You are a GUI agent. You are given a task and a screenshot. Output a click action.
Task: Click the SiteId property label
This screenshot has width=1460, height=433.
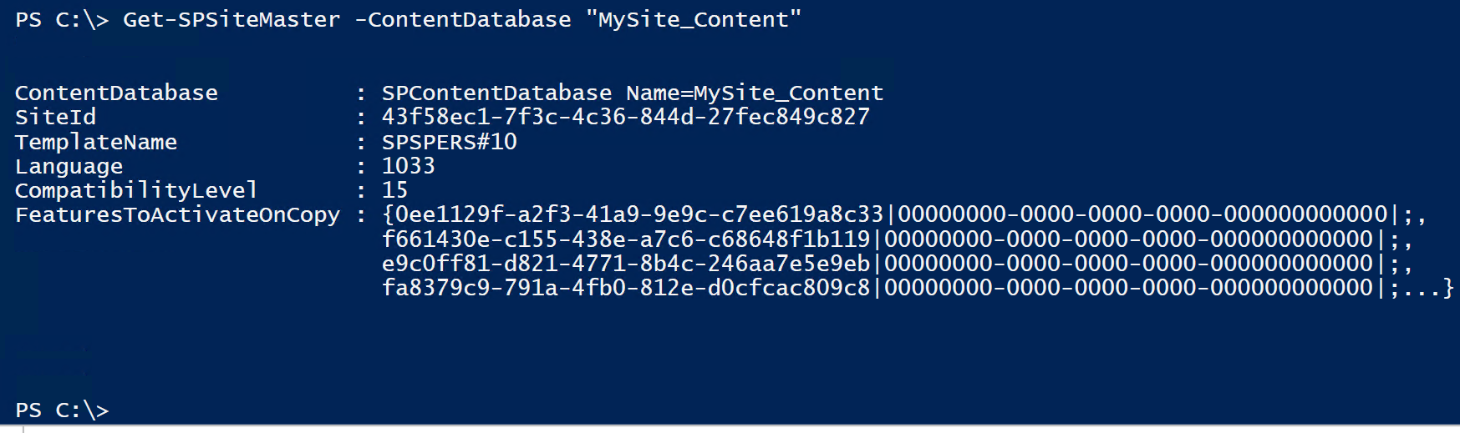[55, 117]
